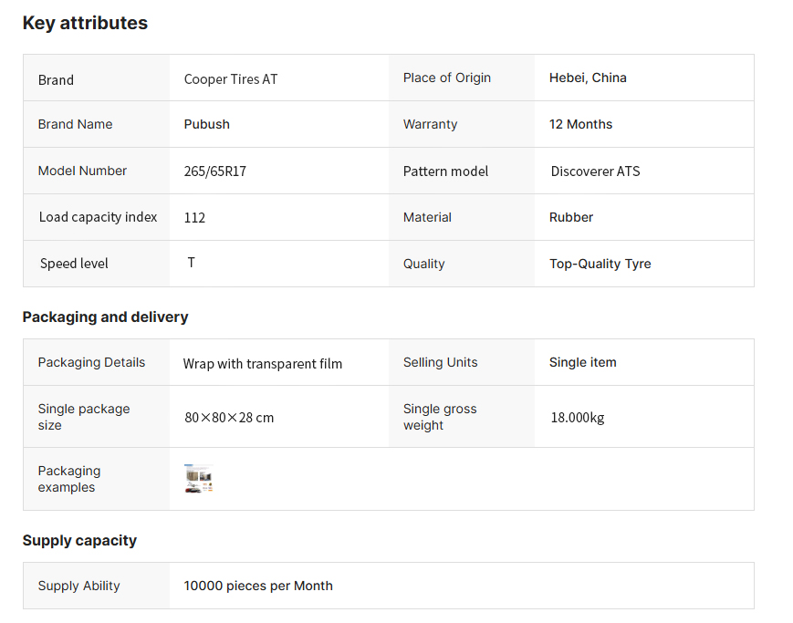Screen dimensions: 793x623
Task: Click the Packaging and delivery heading
Action: pos(105,317)
